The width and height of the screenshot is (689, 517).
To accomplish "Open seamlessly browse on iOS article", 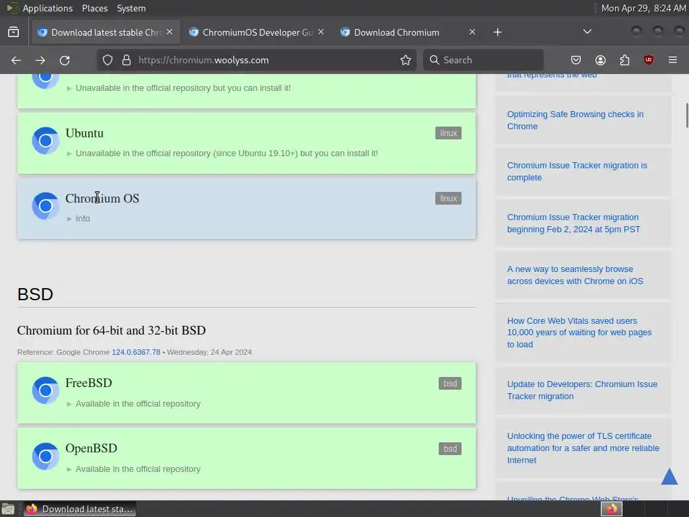I will click(x=575, y=275).
